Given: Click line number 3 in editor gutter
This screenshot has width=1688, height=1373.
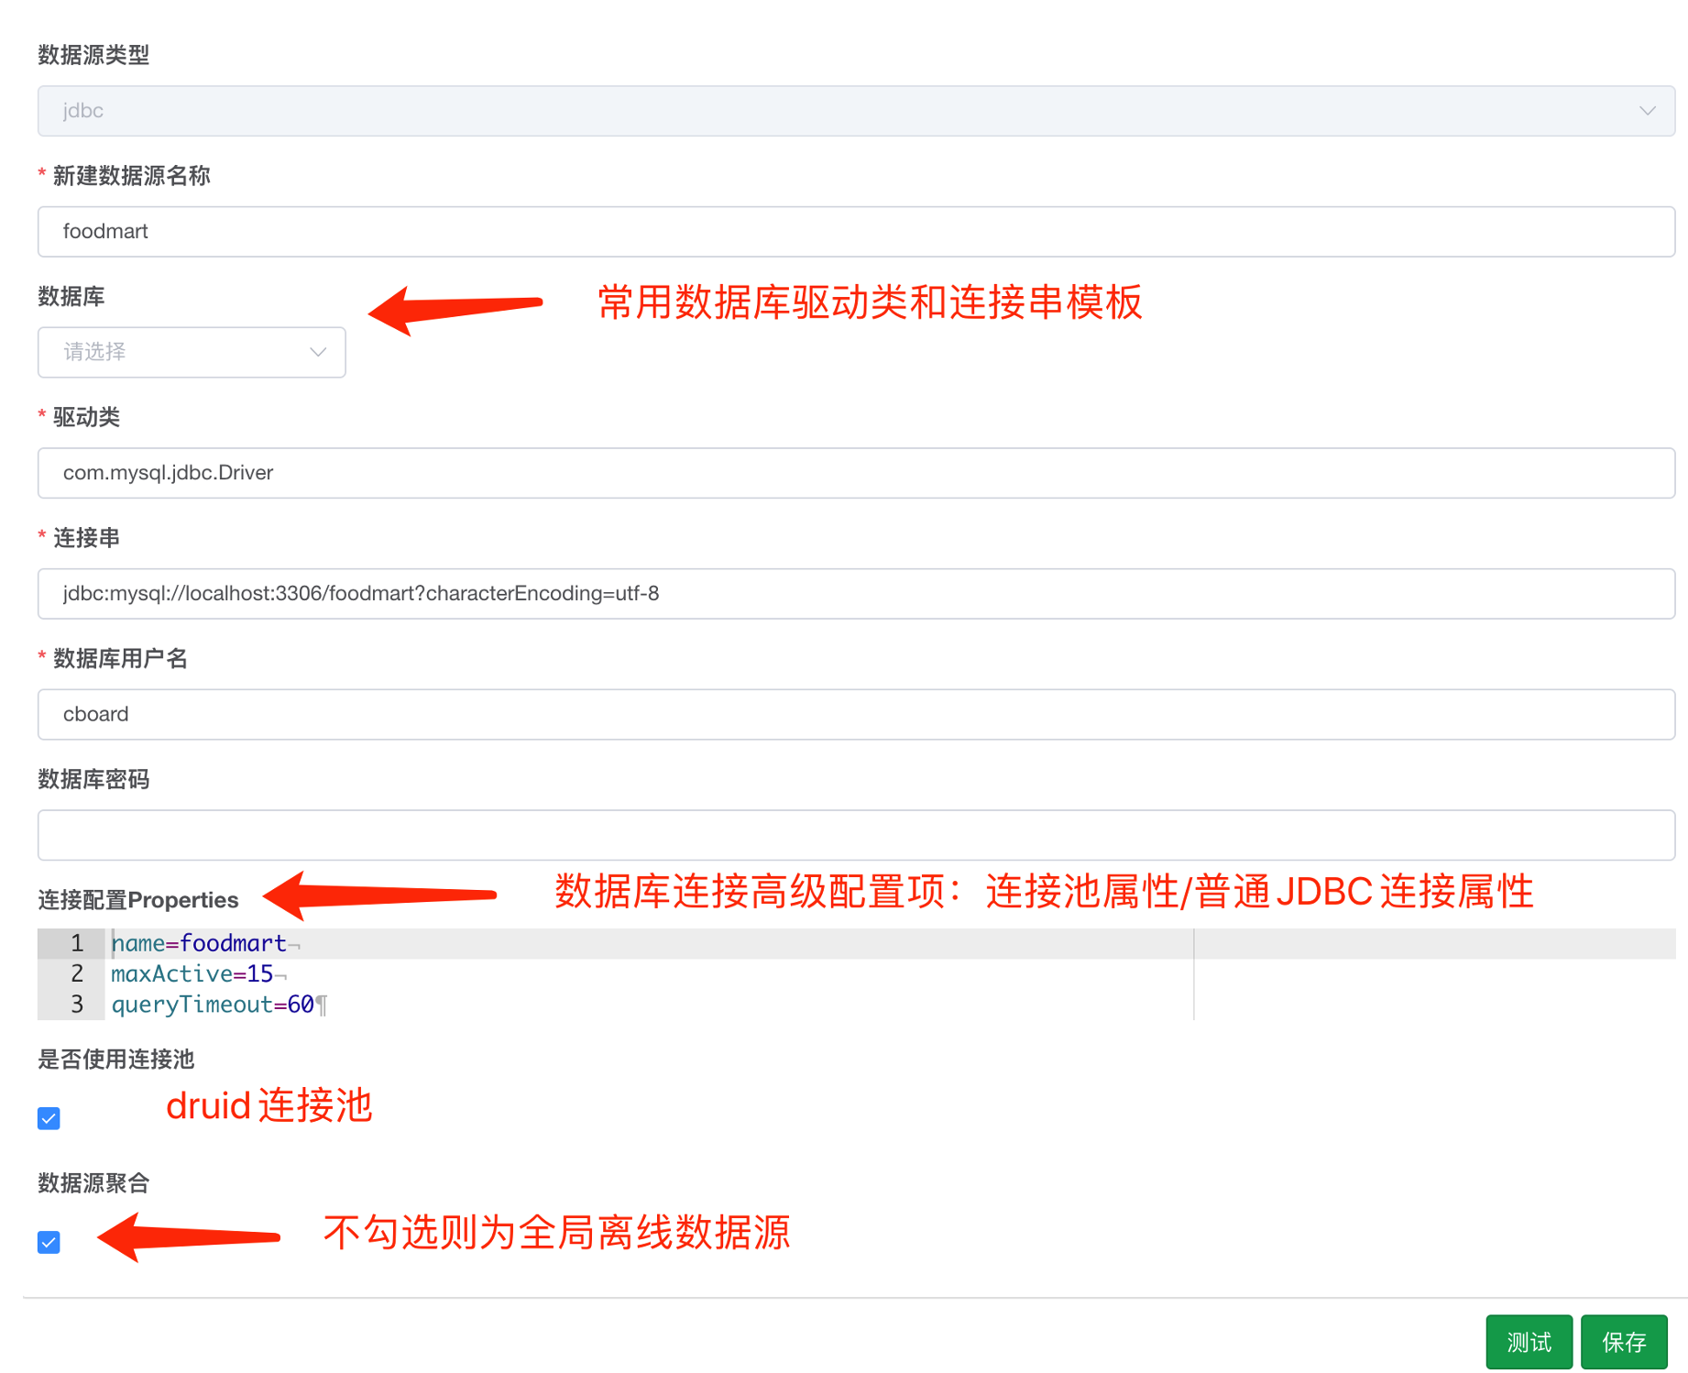Looking at the screenshot, I should 77,1005.
